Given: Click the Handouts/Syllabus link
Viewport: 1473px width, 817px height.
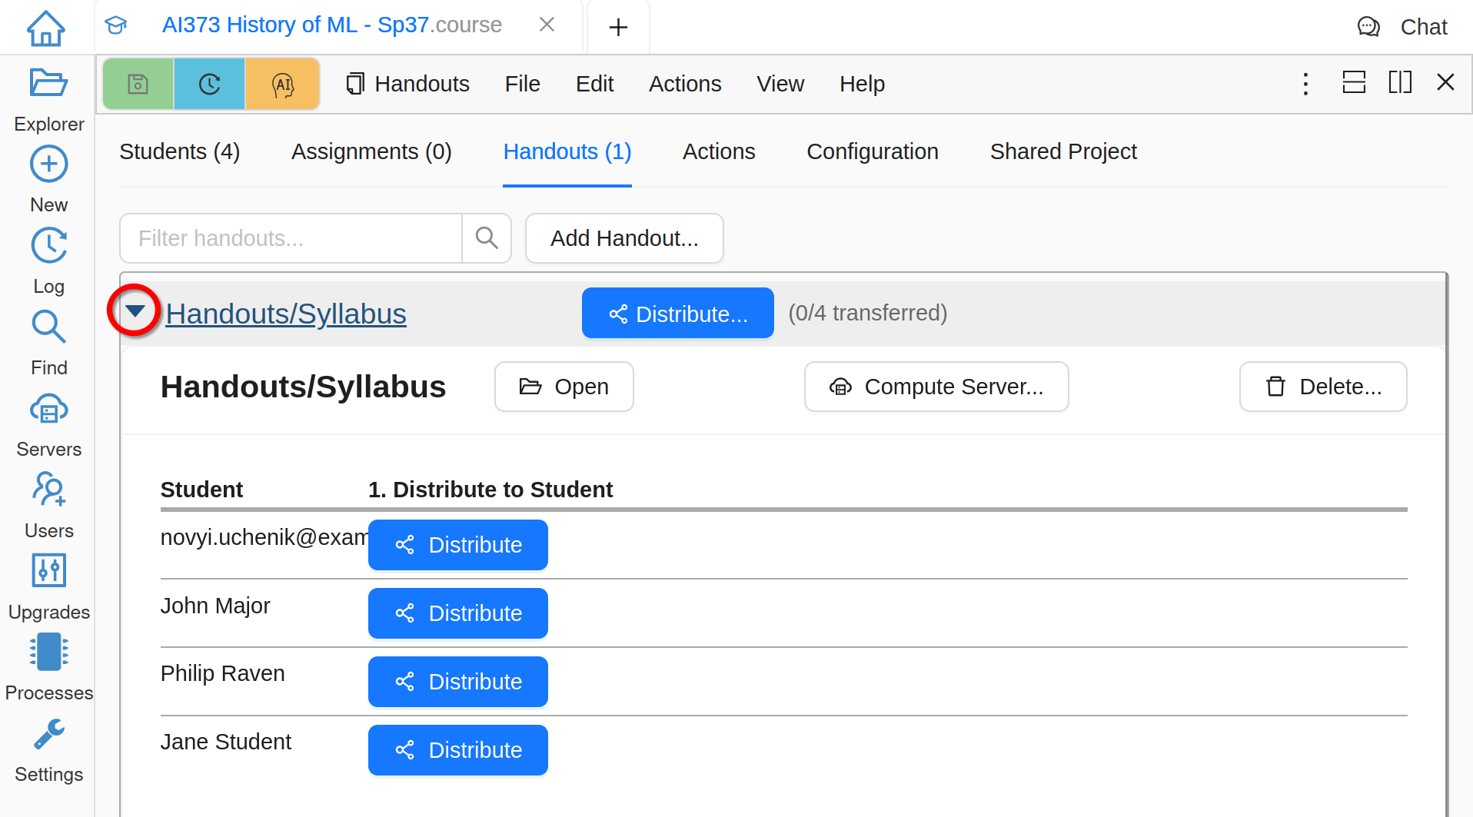Looking at the screenshot, I should [286, 314].
